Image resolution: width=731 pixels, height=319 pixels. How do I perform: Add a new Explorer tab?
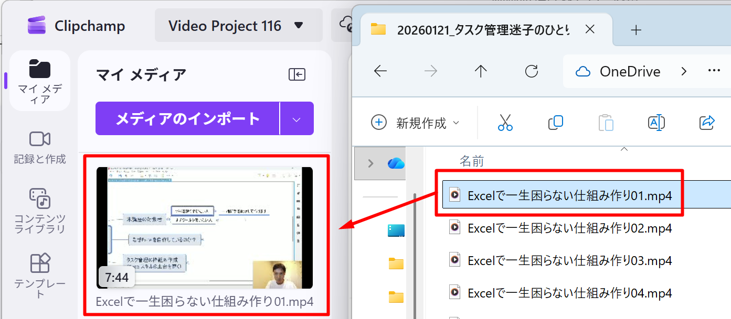pos(636,30)
